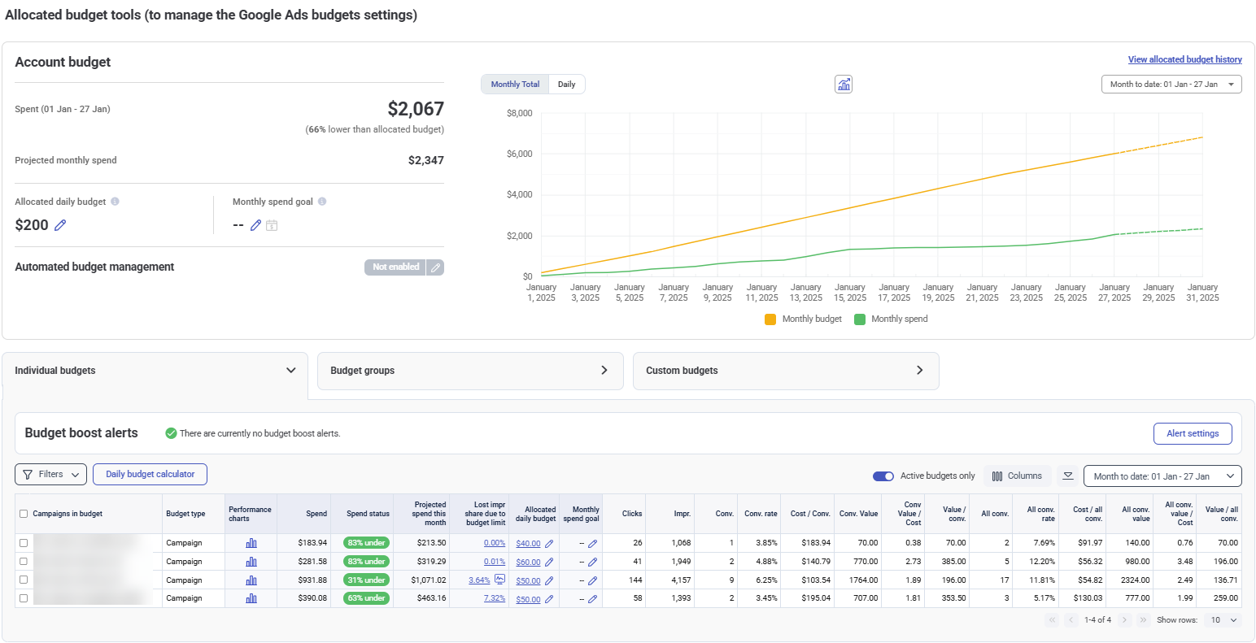Toggle the Active budgets only switch
The width and height of the screenshot is (1256, 643).
(x=883, y=476)
